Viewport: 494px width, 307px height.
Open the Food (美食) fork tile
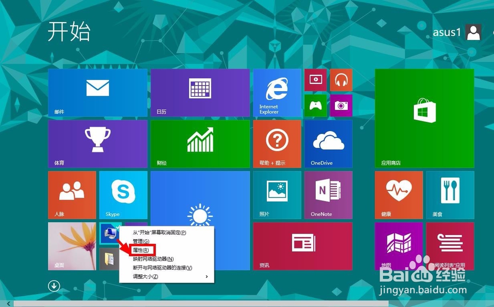point(450,195)
